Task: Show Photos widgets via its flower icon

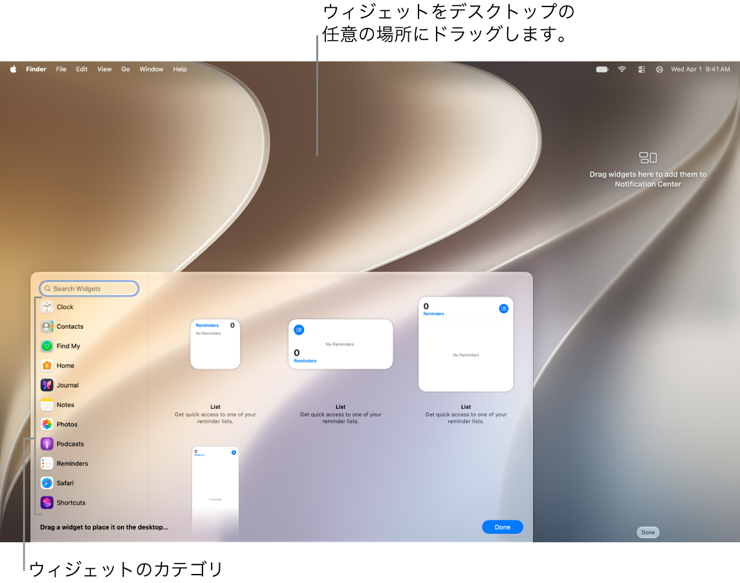Action: pyautogui.click(x=47, y=425)
